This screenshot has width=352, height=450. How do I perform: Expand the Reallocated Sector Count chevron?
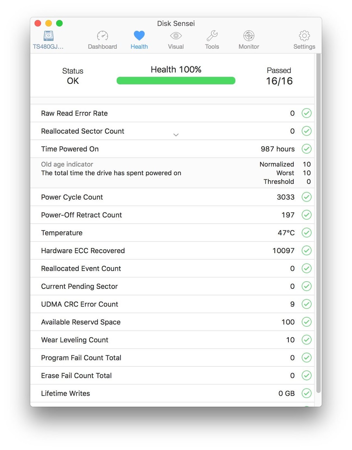[x=176, y=135]
